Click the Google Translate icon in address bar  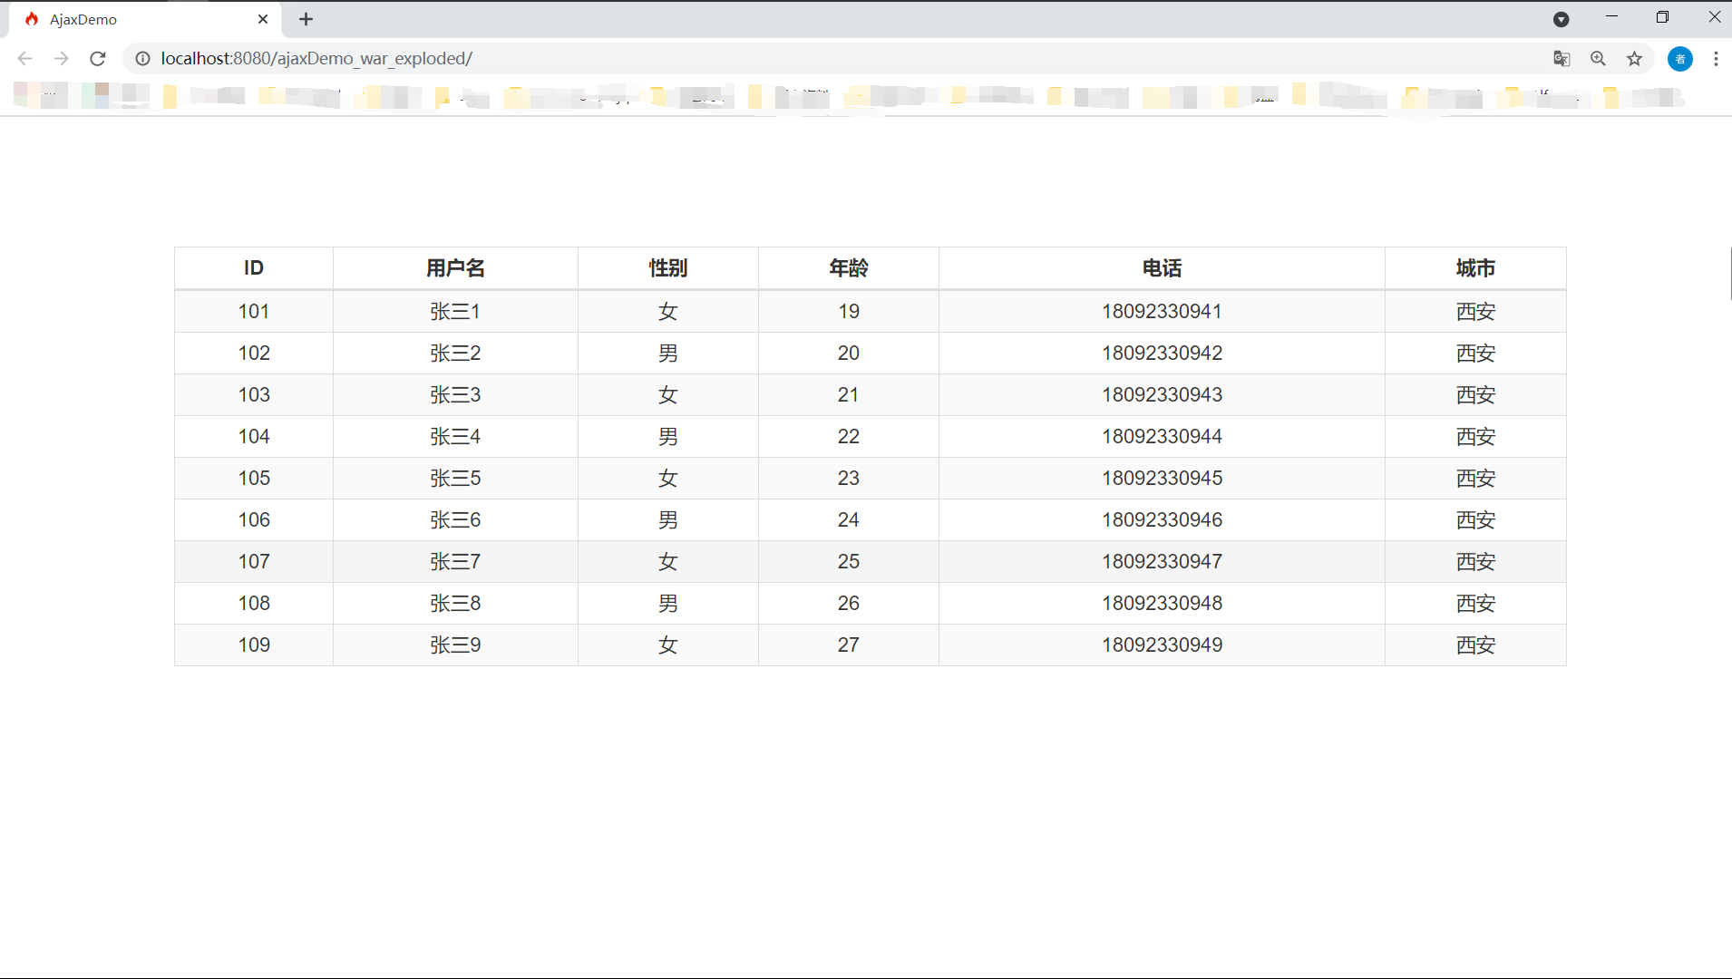coord(1562,58)
